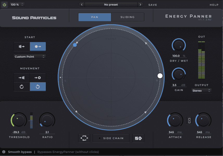Click the blue start point on circle
Viewport: 223px width, 156px height.
click(75, 45)
